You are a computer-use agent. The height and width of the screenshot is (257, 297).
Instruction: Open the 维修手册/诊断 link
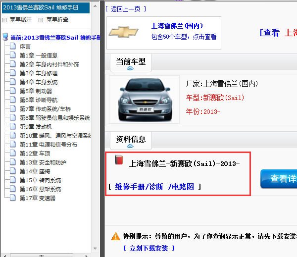point(139,187)
